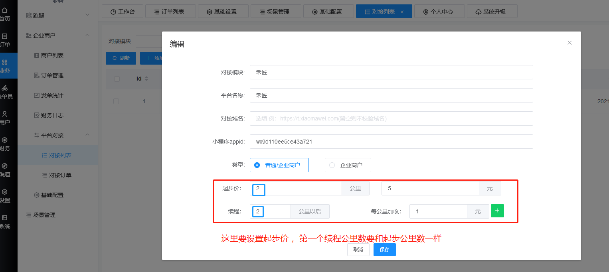Click the 刷新 button behind dialog

[x=121, y=58]
